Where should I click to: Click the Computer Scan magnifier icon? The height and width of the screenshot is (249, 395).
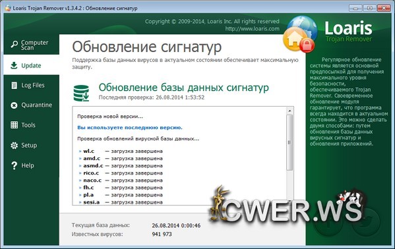[x=14, y=44]
